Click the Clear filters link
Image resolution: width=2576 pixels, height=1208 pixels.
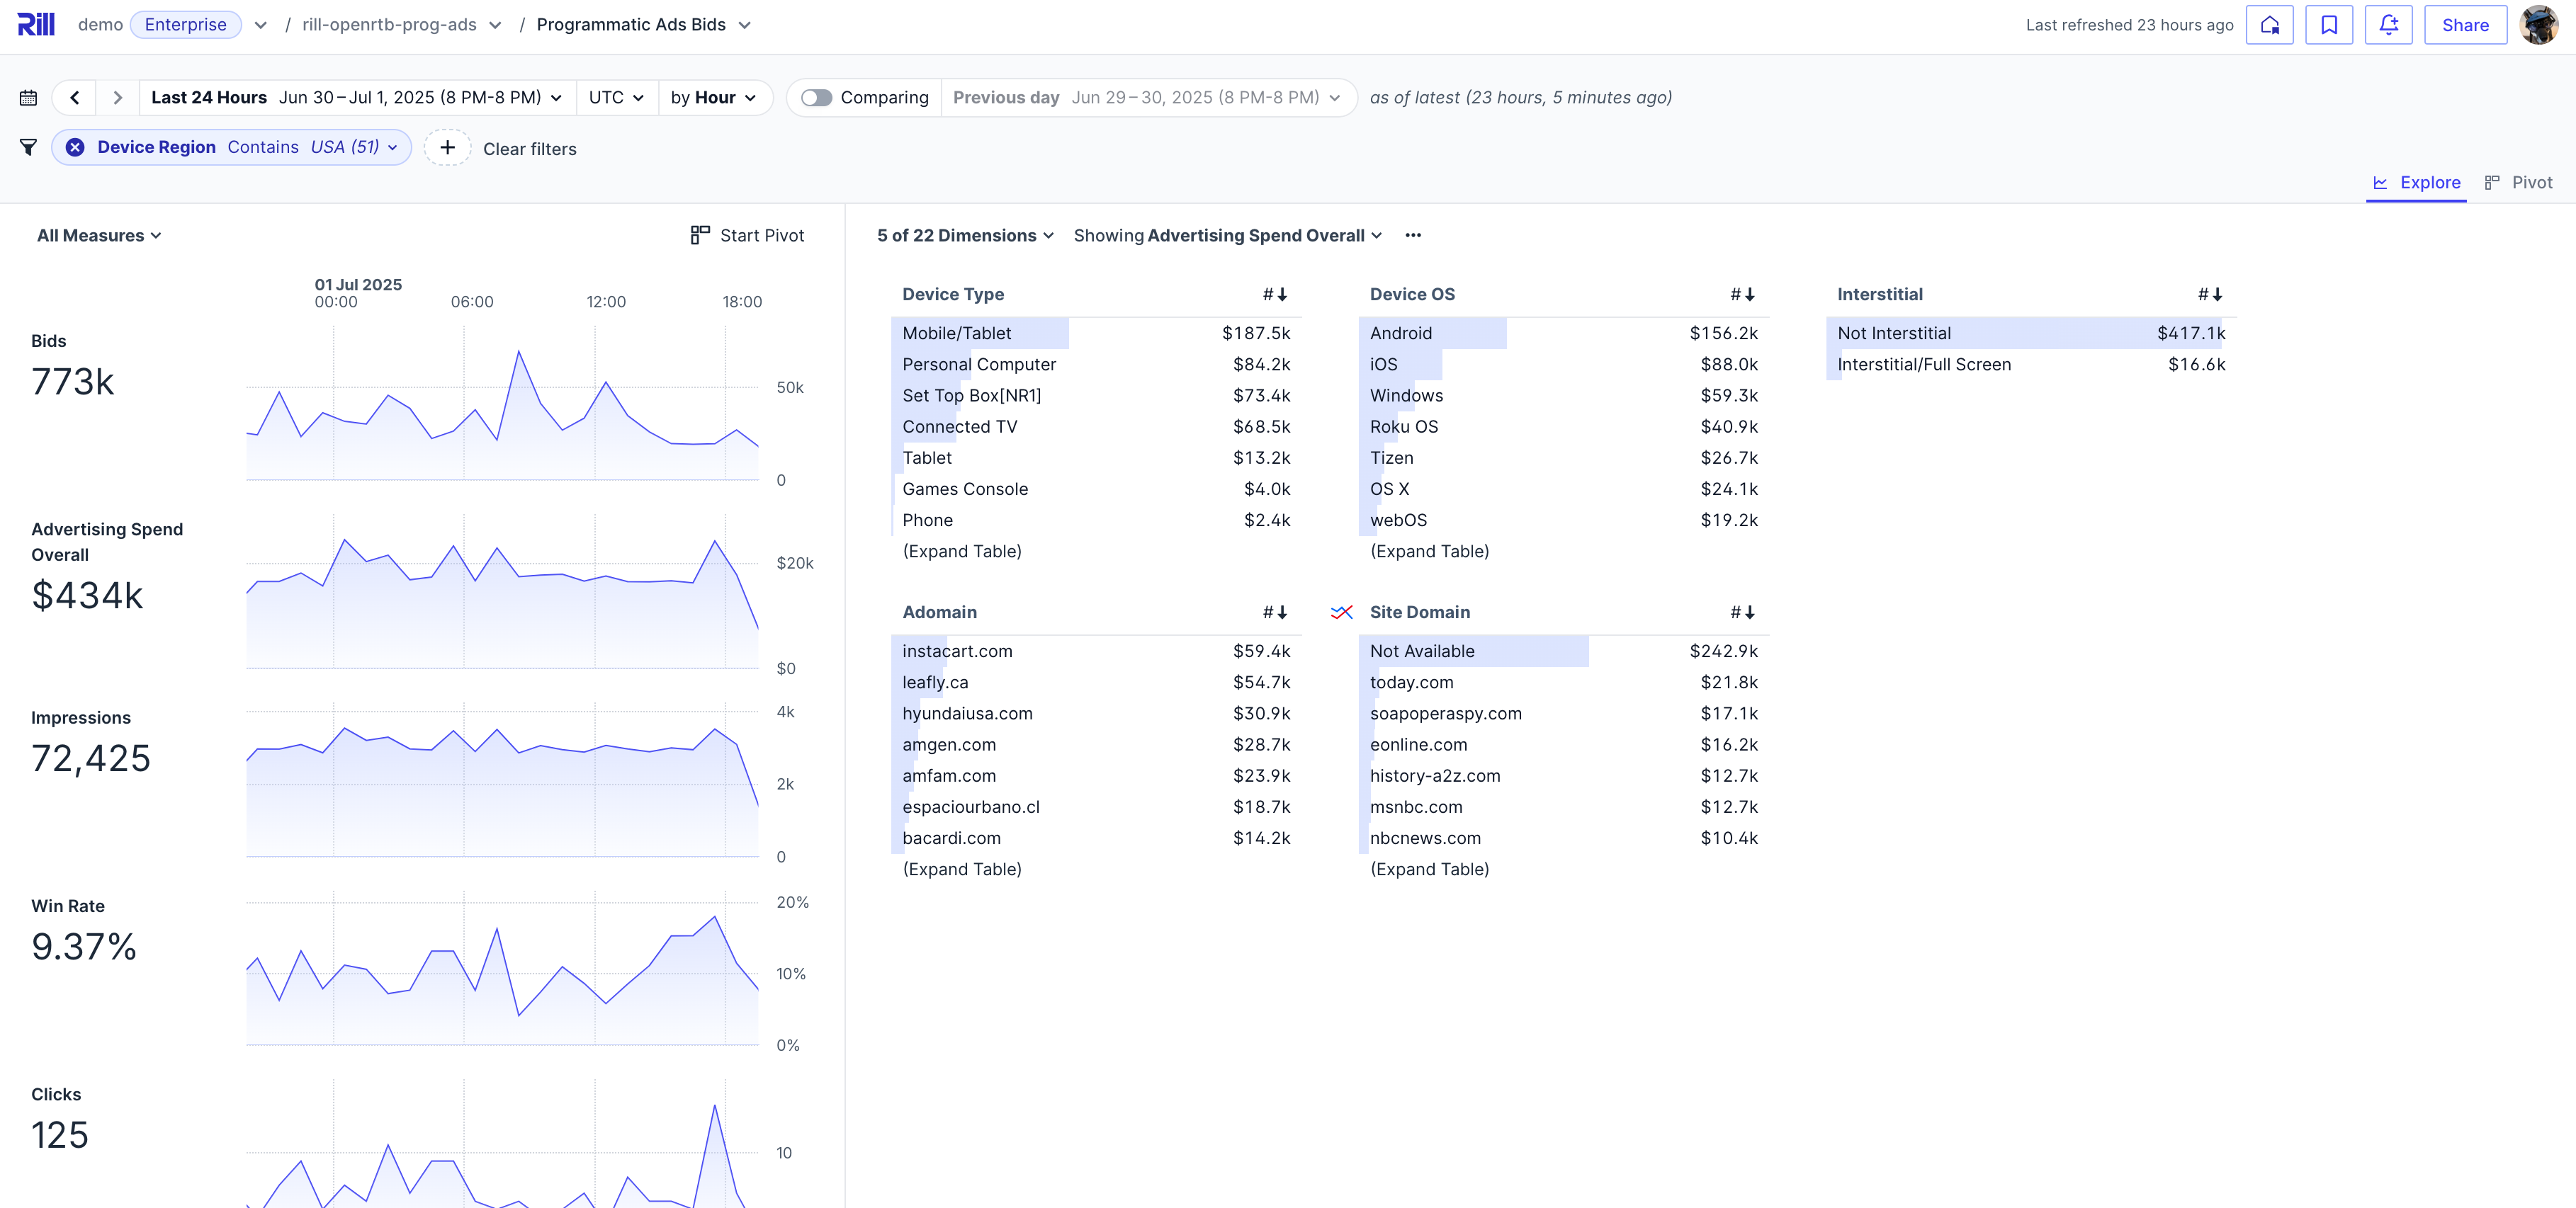pos(529,148)
